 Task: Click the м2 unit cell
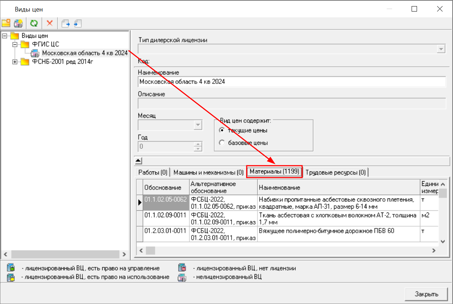[x=430, y=218]
